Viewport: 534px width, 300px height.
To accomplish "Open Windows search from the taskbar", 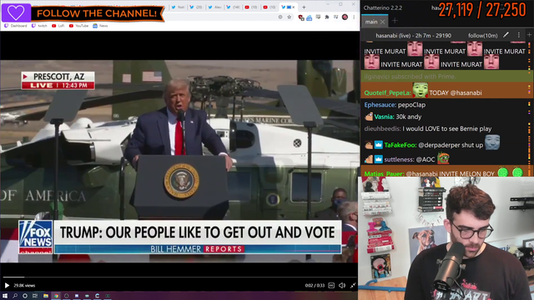I will tap(15, 296).
